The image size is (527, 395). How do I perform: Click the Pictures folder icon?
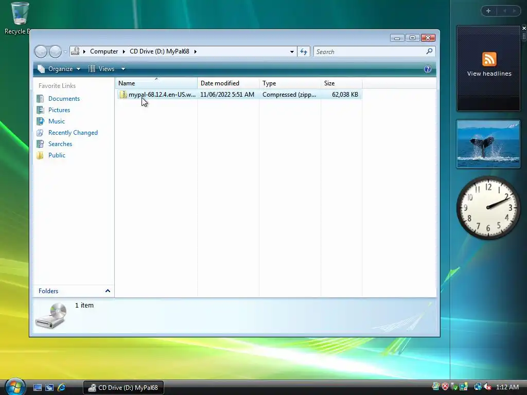40,110
